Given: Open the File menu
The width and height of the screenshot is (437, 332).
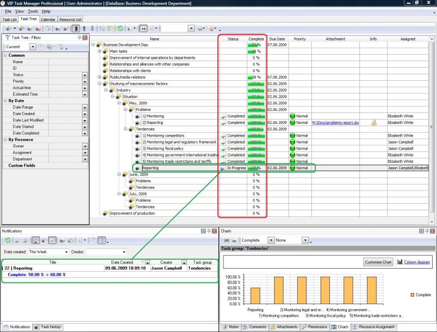Looking at the screenshot, I should click(x=8, y=11).
